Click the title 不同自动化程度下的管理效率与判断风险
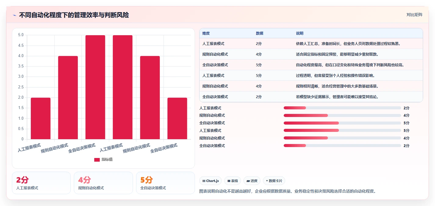The width and height of the screenshot is (435, 206). tap(74, 15)
